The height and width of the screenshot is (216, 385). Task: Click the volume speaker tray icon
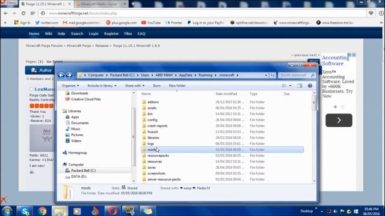[x=335, y=211]
